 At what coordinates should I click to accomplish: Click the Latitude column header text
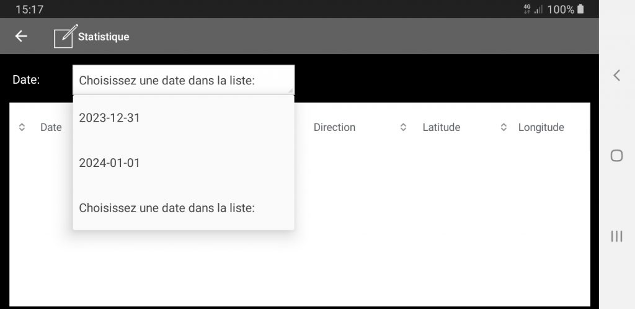442,127
